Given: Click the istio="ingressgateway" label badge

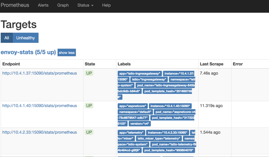Looking at the screenshot, I should point(149,79).
